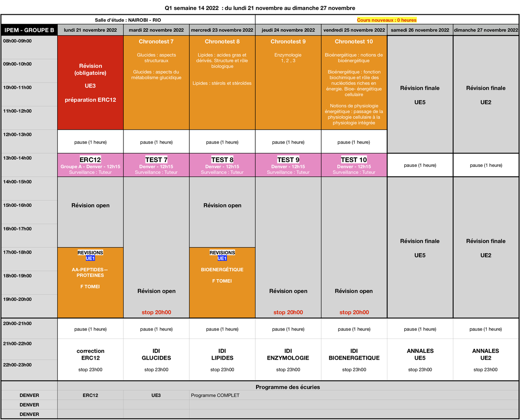The height and width of the screenshot is (420, 520).
Task: Click the 'samedi 26 novembre 2022' column header
Action: [x=420, y=30]
